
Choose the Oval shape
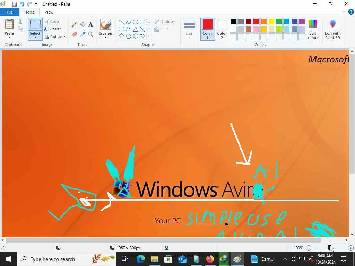point(136,22)
